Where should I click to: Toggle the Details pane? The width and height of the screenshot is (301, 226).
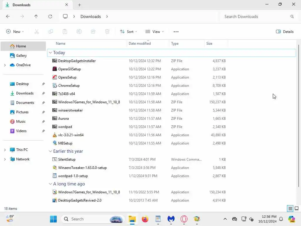point(285,32)
